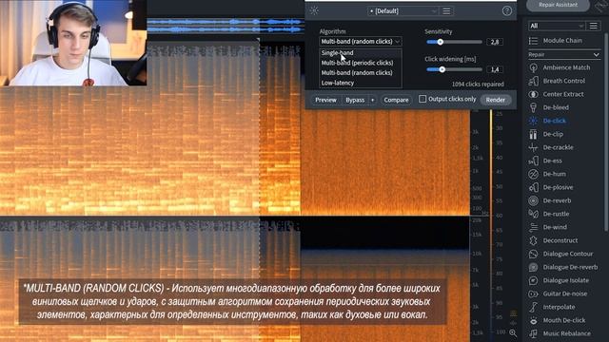609x342 pixels.
Task: Open the De-bleed module icon
Action: pyautogui.click(x=533, y=107)
